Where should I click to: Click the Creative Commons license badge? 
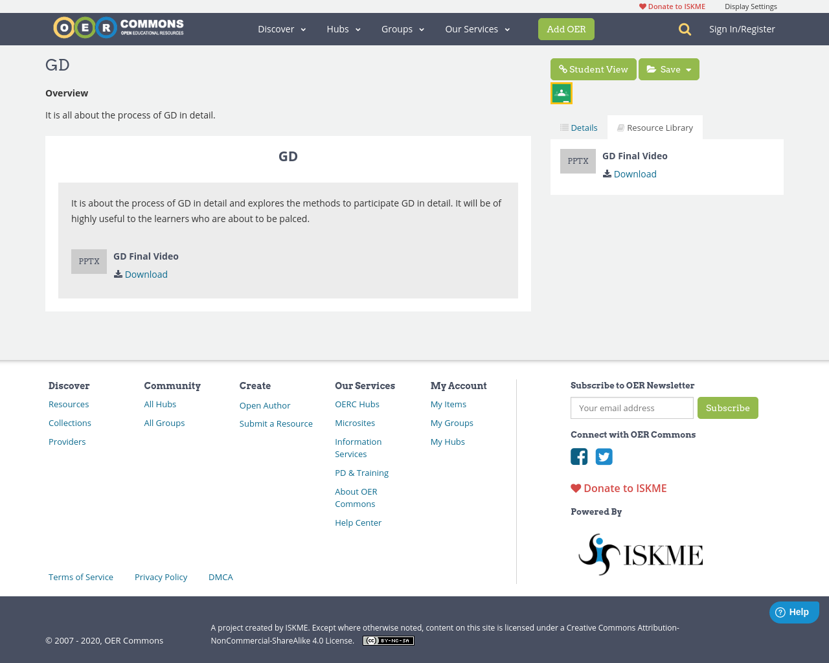(388, 640)
